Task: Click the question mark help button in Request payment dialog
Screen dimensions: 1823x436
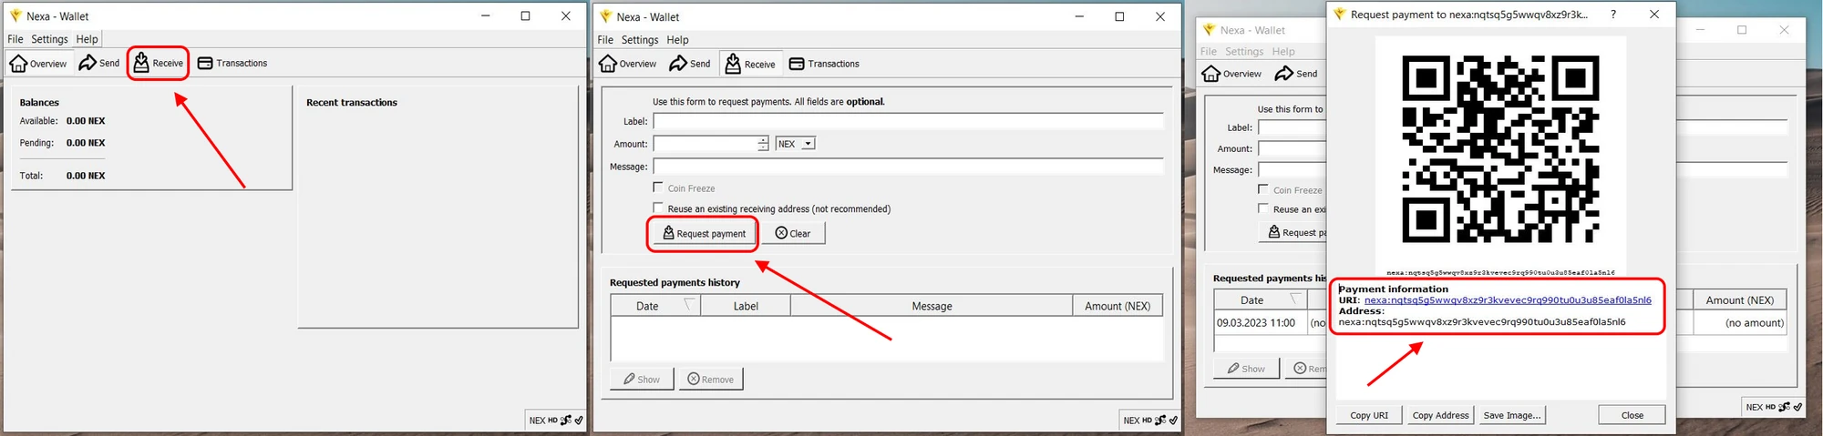Action: 1612,15
